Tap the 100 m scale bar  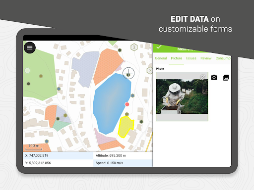point(34,147)
